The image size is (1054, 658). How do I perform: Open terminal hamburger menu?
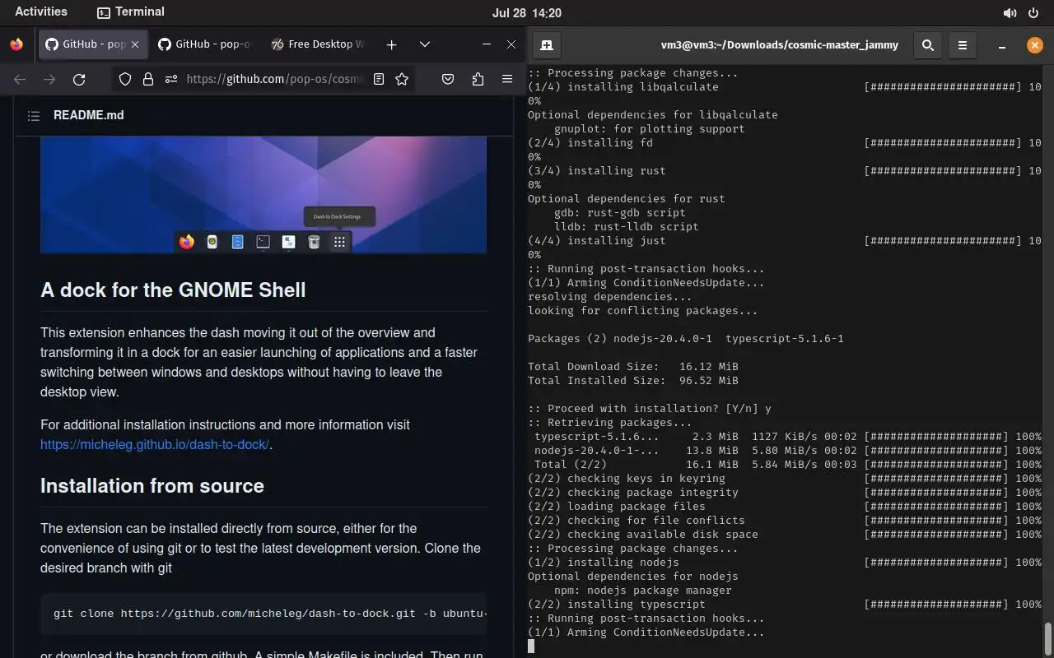coord(963,45)
